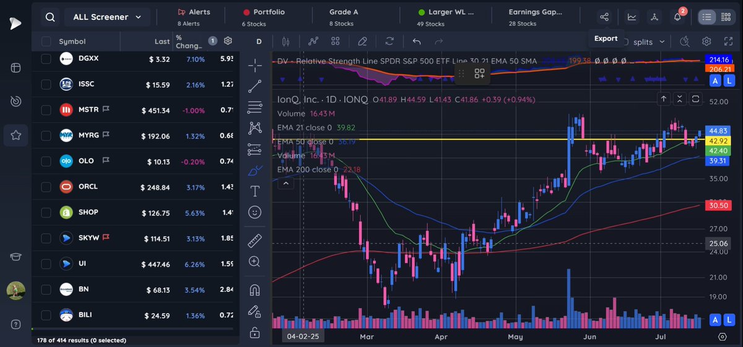Screen dimensions: 743x347
Task: Open the user profile avatar
Action: (x=15, y=291)
